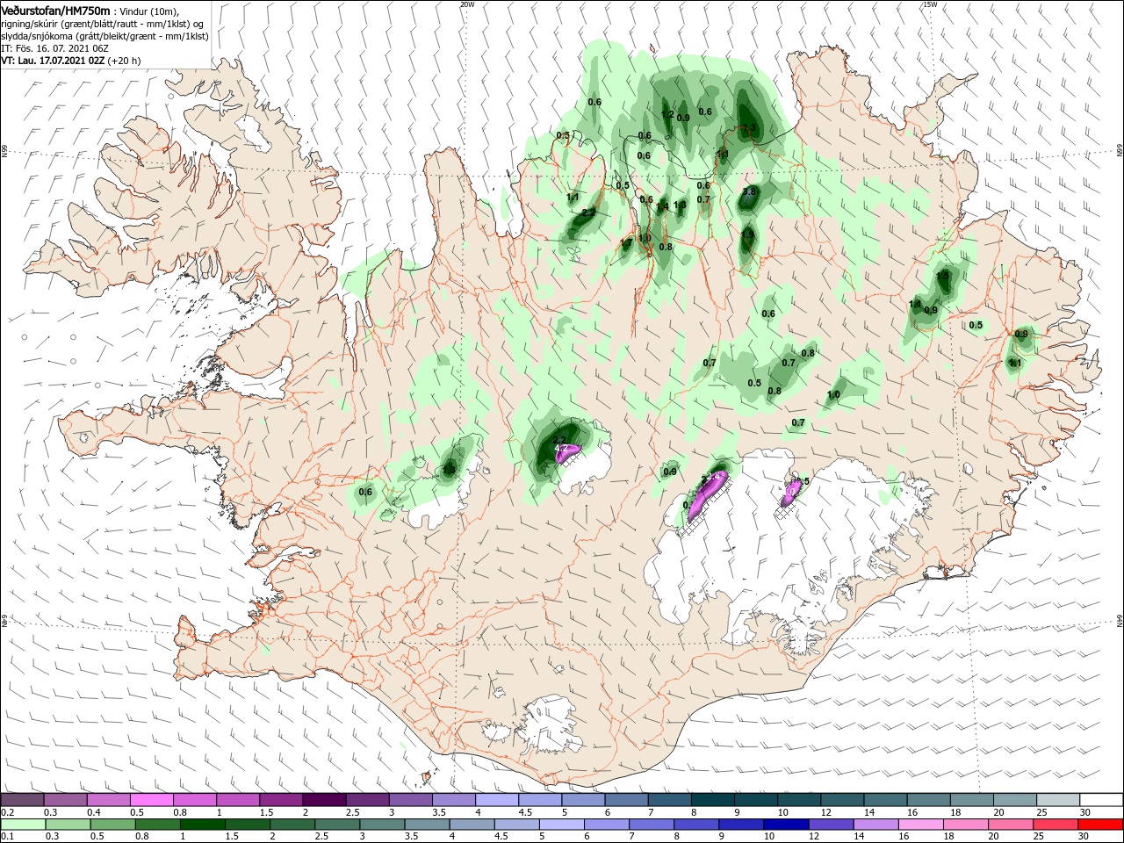Click the Veðurstofan/HM750m title text

tap(55, 10)
